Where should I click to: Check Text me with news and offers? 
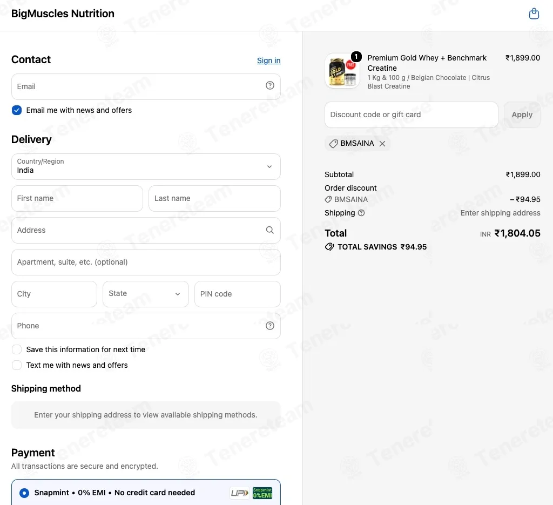[x=17, y=365]
